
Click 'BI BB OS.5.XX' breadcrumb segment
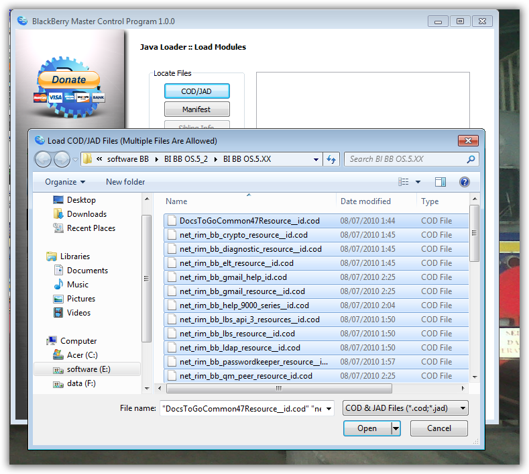pos(247,159)
